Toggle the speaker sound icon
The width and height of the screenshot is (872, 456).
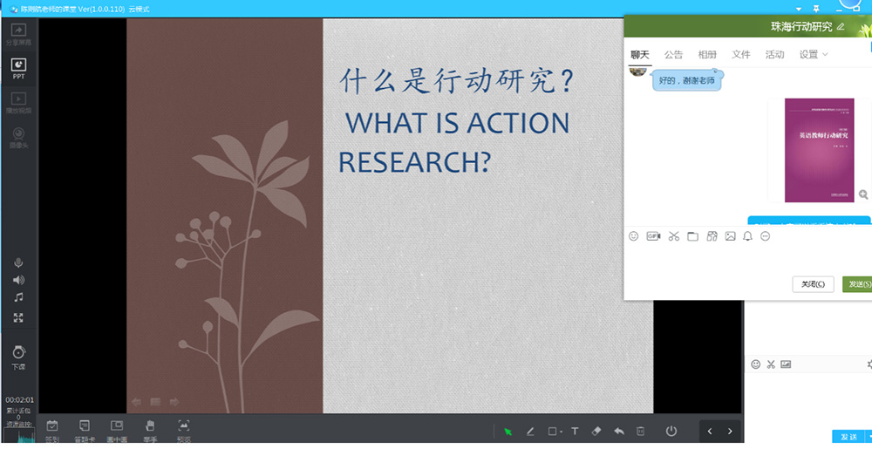(x=18, y=280)
